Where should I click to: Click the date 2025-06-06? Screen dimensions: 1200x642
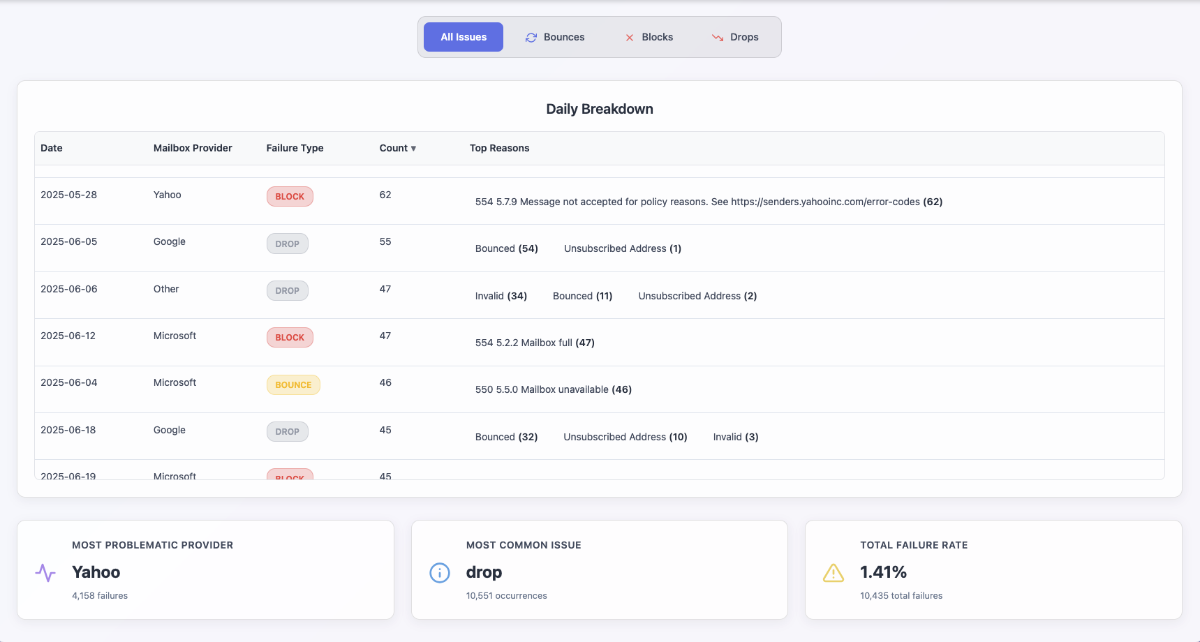point(68,289)
